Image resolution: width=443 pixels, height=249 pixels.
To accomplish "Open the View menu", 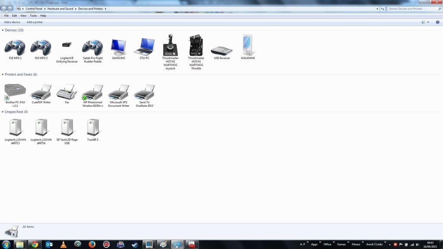I will pyautogui.click(x=23, y=16).
